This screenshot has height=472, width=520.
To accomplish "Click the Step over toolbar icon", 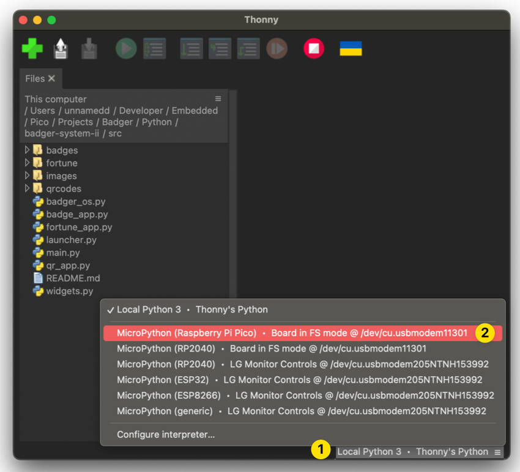I will (x=191, y=48).
